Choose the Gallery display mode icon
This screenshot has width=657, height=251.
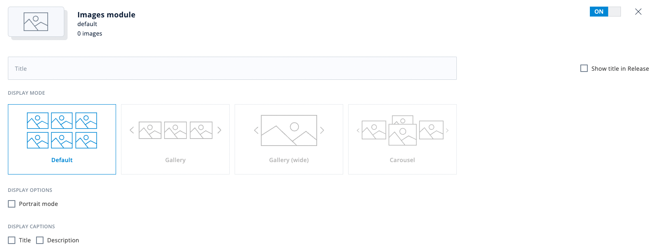point(175,130)
